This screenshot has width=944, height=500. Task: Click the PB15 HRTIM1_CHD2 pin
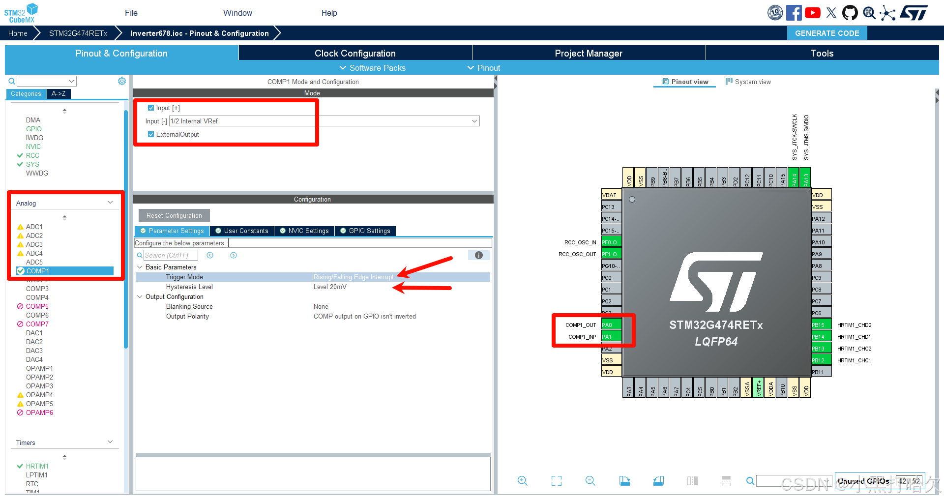pos(822,325)
